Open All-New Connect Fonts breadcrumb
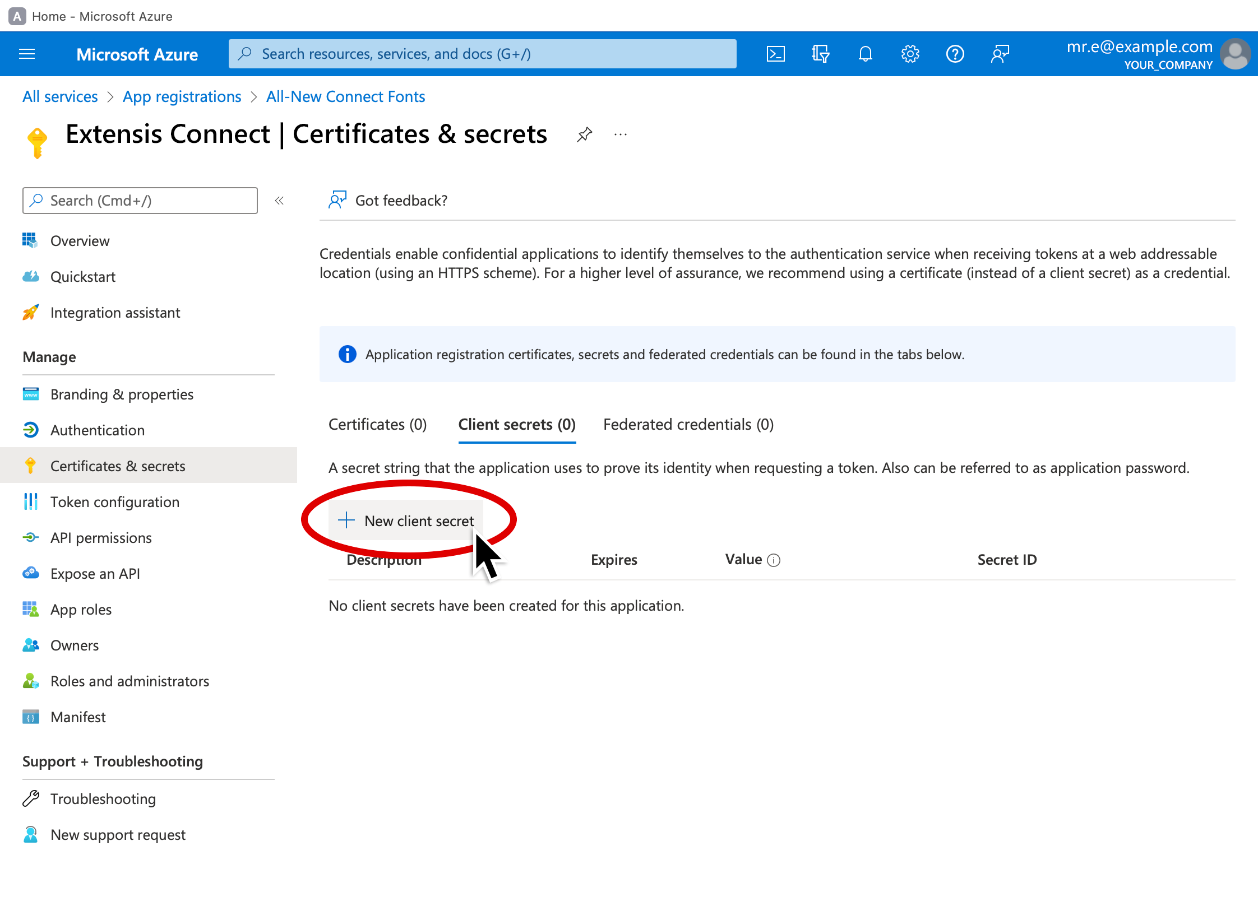 point(345,96)
